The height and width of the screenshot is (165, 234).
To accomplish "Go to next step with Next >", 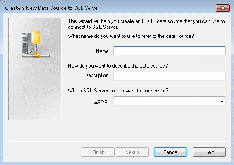I will click(x=132, y=152).
